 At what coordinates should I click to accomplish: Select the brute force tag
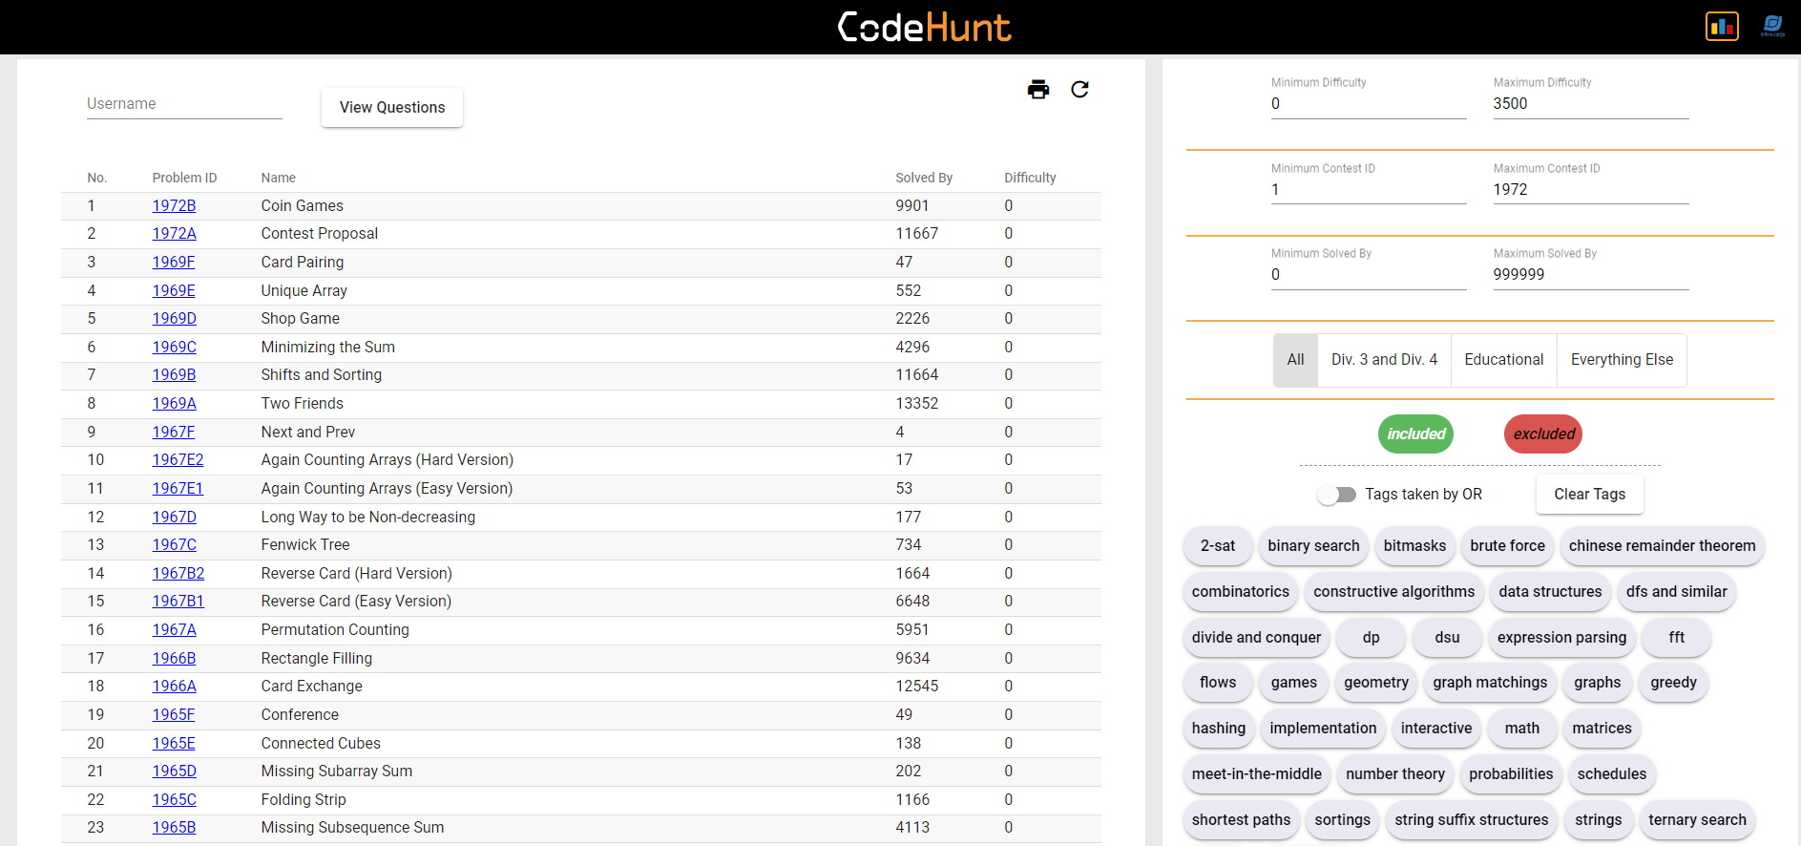[x=1507, y=546]
